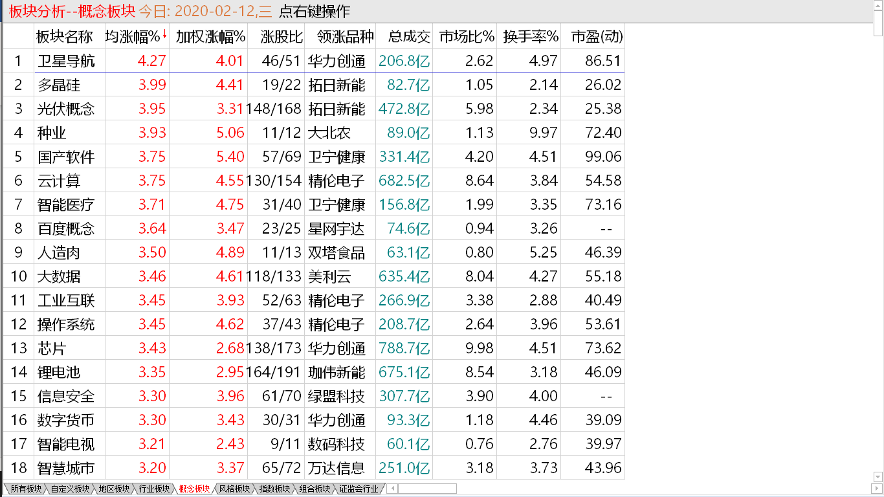Image resolution: width=884 pixels, height=497 pixels.
Task: Click turnover rate value 9.97
Action: pyautogui.click(x=544, y=133)
